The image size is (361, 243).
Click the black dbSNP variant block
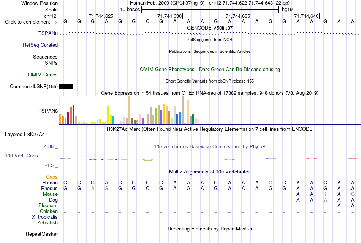coord(66,86)
